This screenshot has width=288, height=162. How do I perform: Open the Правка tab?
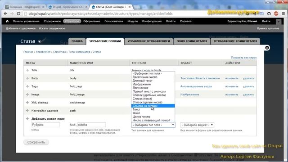coord(77,41)
